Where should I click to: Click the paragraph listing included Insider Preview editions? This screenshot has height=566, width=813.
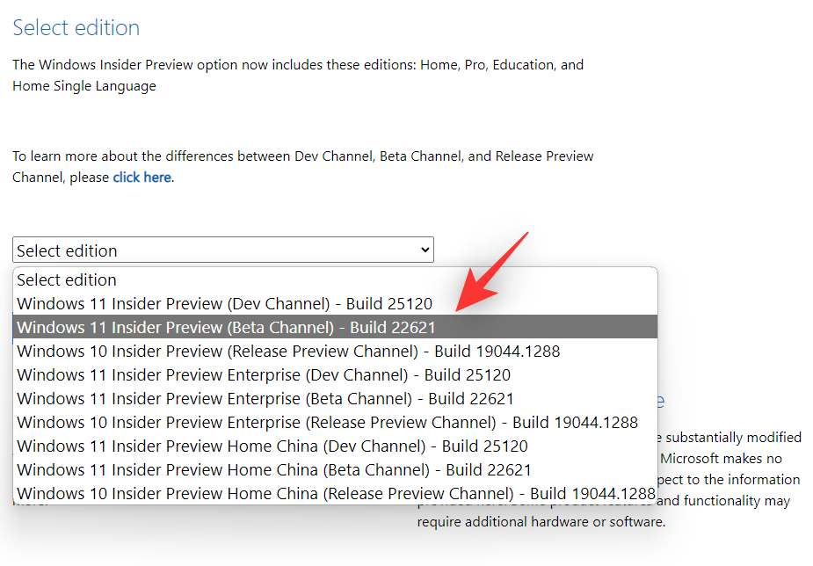(x=298, y=65)
